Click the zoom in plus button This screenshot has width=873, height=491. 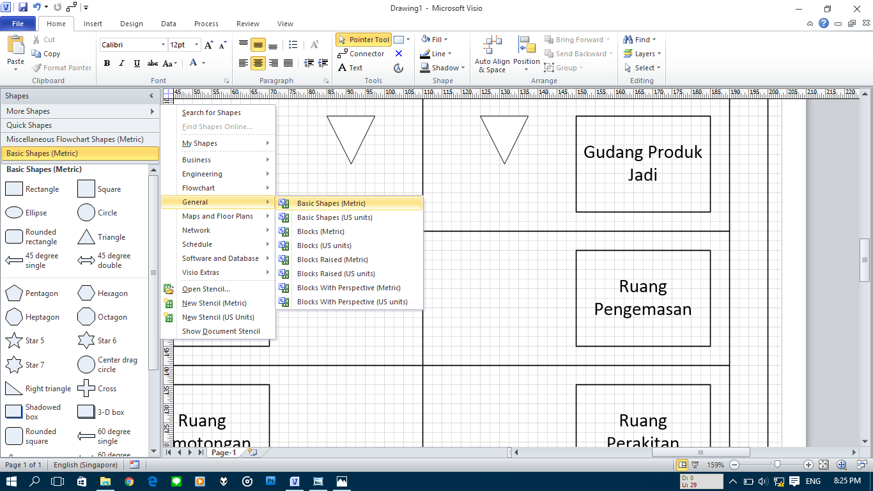click(808, 465)
